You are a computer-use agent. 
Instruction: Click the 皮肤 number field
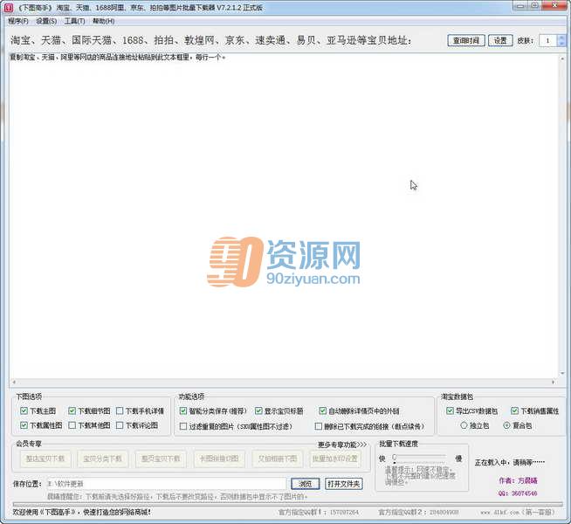click(x=547, y=40)
